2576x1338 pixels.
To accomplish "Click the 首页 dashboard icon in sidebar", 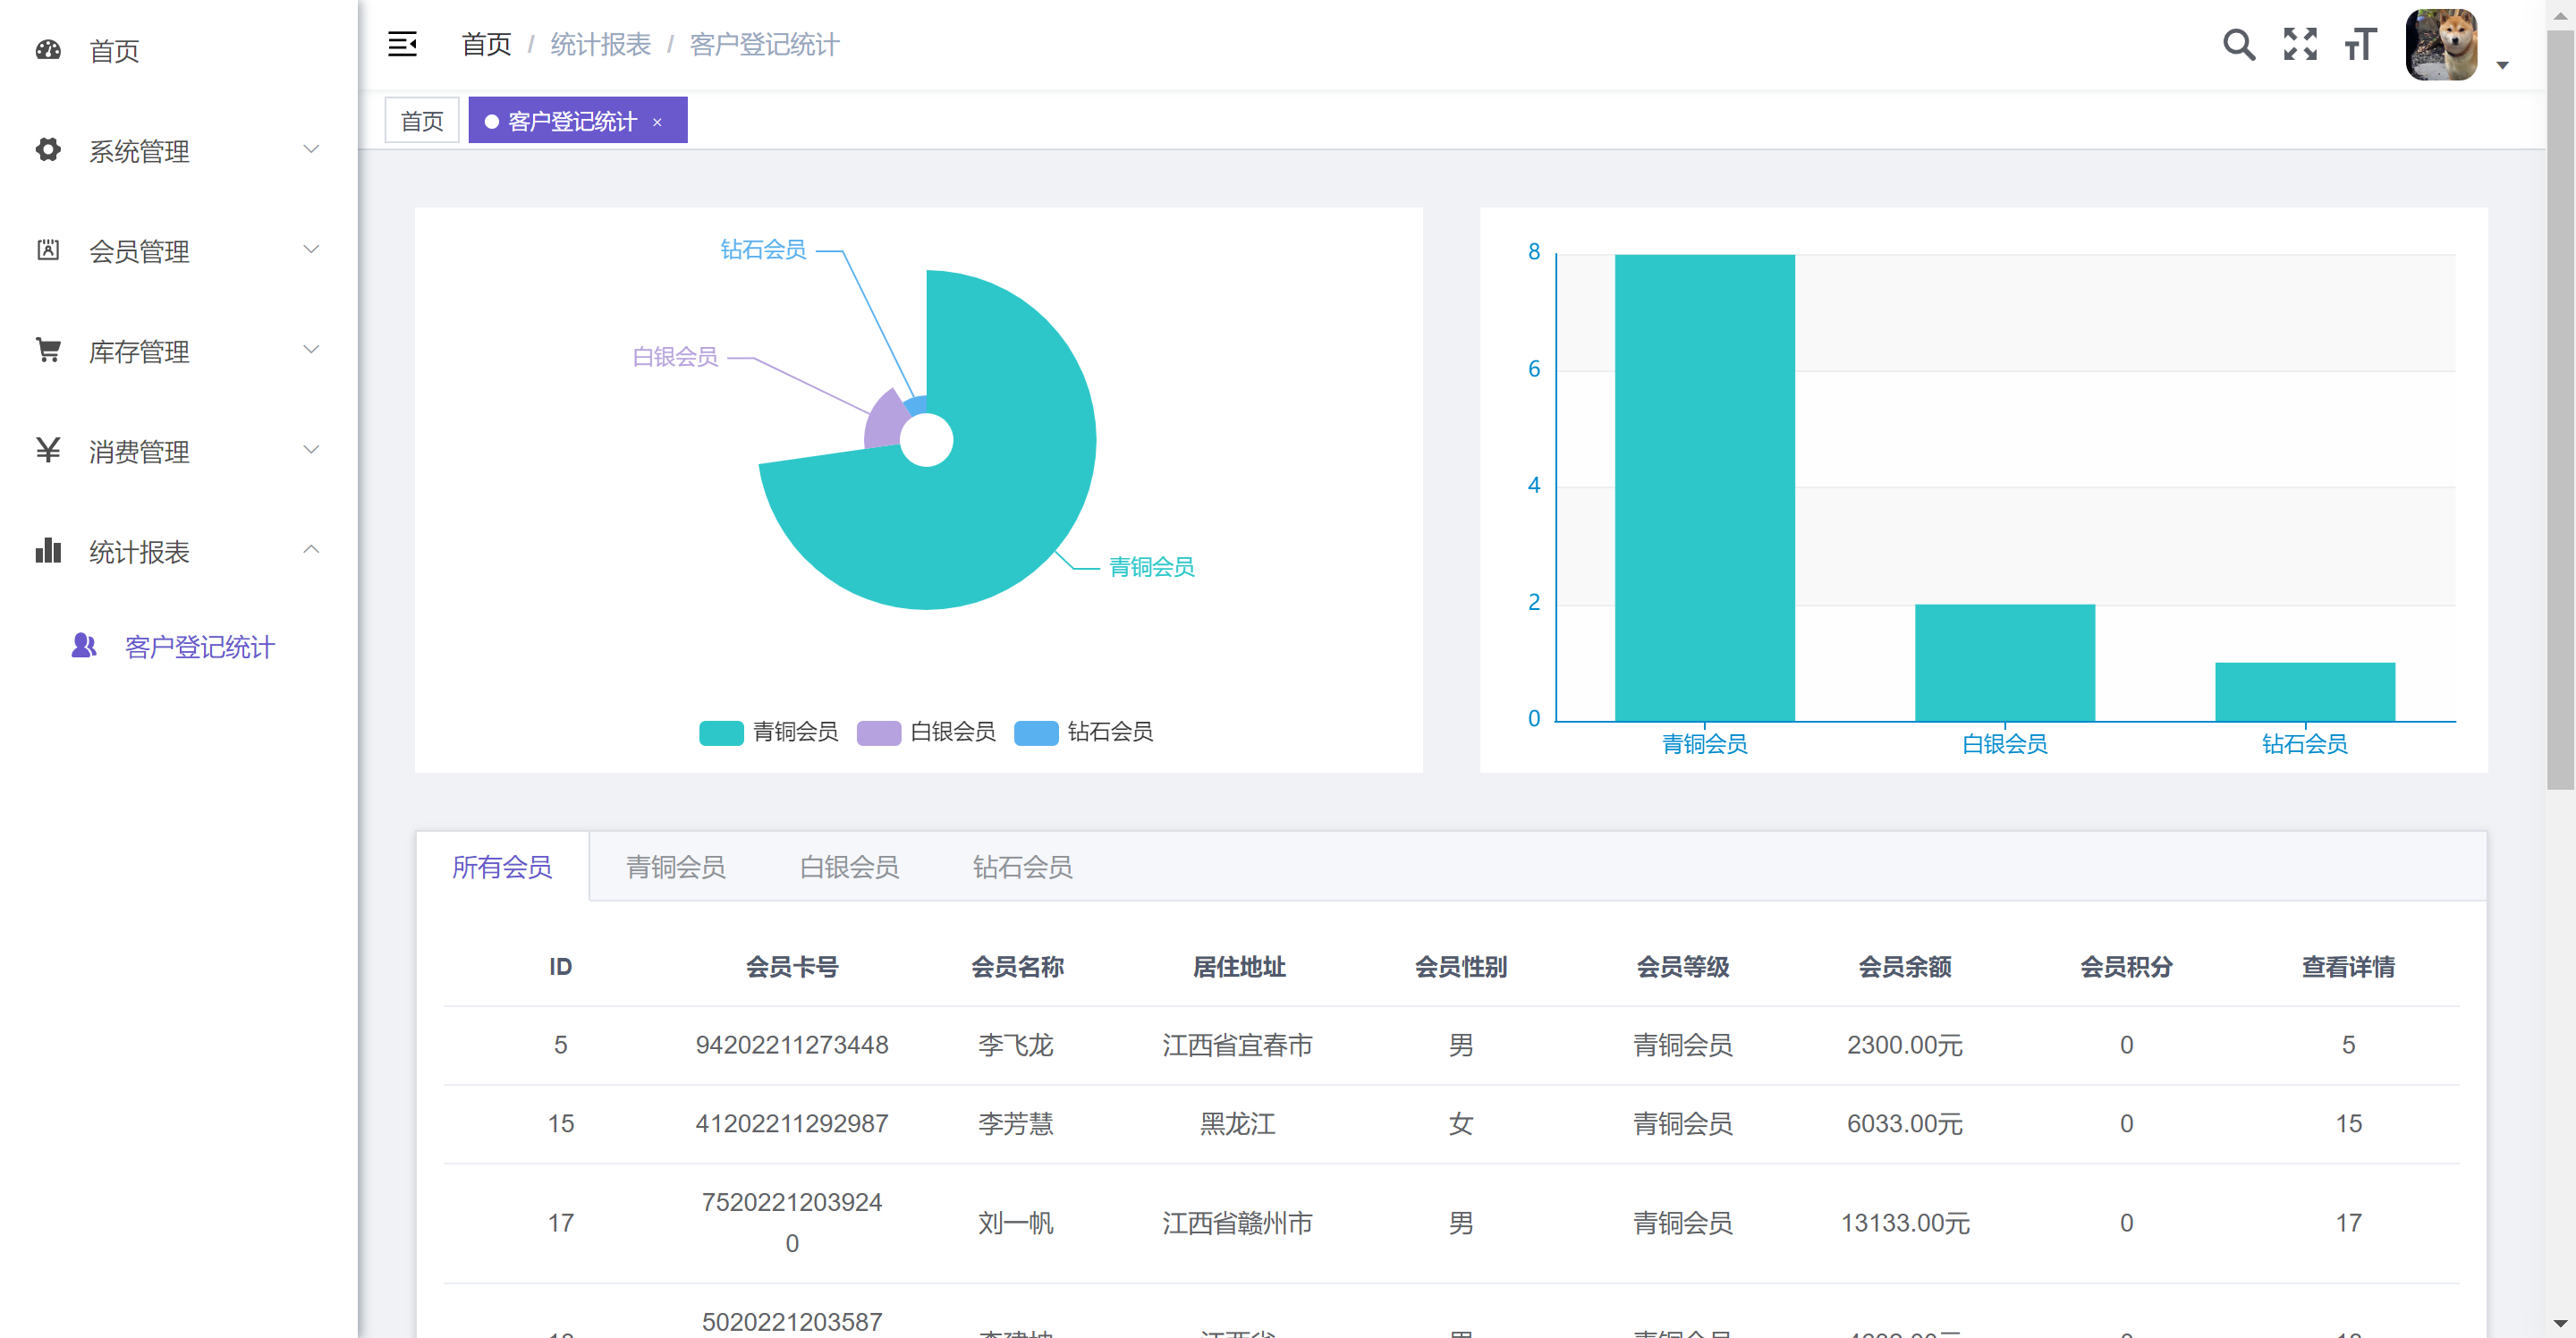I will click(x=48, y=50).
